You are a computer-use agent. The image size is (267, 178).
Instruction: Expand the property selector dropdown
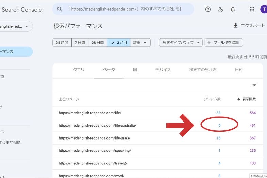coord(27,27)
